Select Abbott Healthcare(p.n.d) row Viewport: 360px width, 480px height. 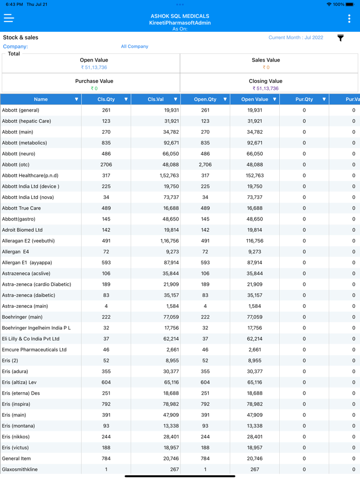180,175
